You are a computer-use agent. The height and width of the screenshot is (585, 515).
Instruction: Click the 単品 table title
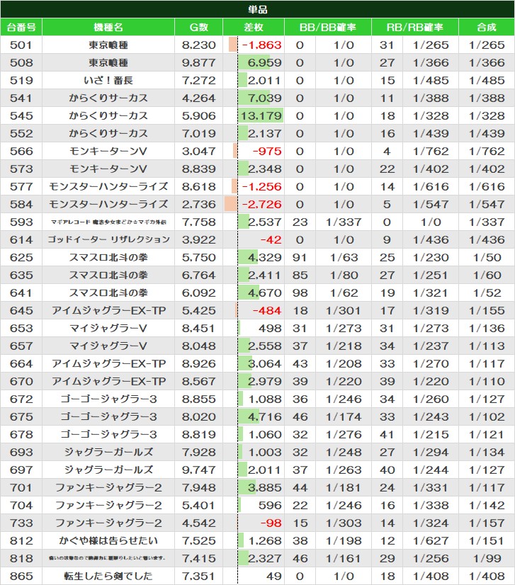pyautogui.click(x=258, y=9)
